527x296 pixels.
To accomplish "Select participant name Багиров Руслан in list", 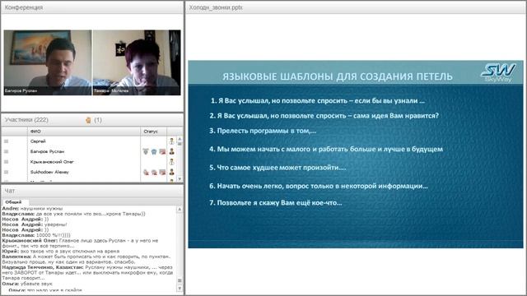I will [47, 151].
